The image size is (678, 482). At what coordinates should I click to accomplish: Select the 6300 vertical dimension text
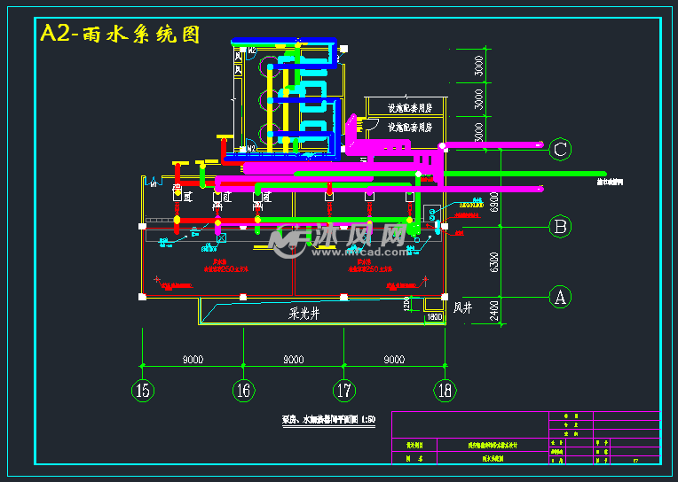pos(481,262)
